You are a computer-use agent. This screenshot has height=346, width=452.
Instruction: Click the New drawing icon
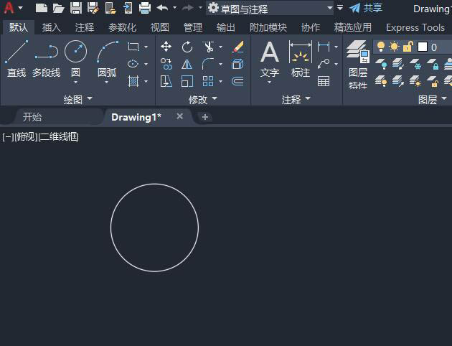[41, 8]
